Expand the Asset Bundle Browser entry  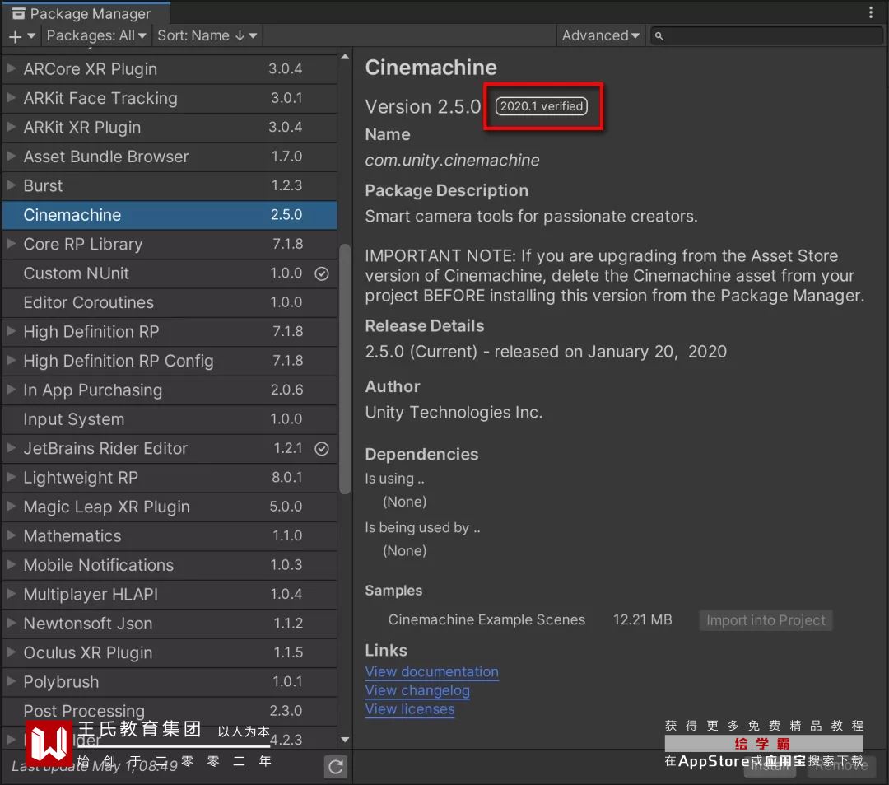(11, 156)
